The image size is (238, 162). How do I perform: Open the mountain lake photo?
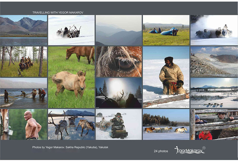point(24,30)
